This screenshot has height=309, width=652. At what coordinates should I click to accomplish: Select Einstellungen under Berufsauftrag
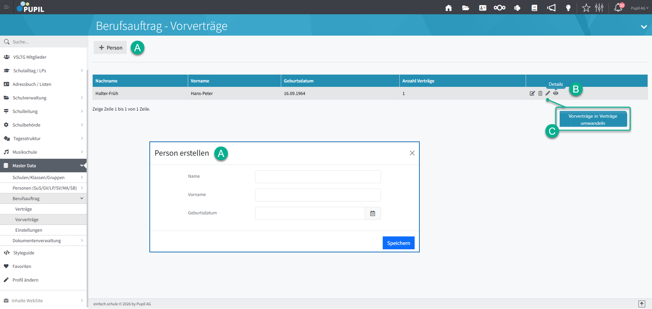point(29,230)
